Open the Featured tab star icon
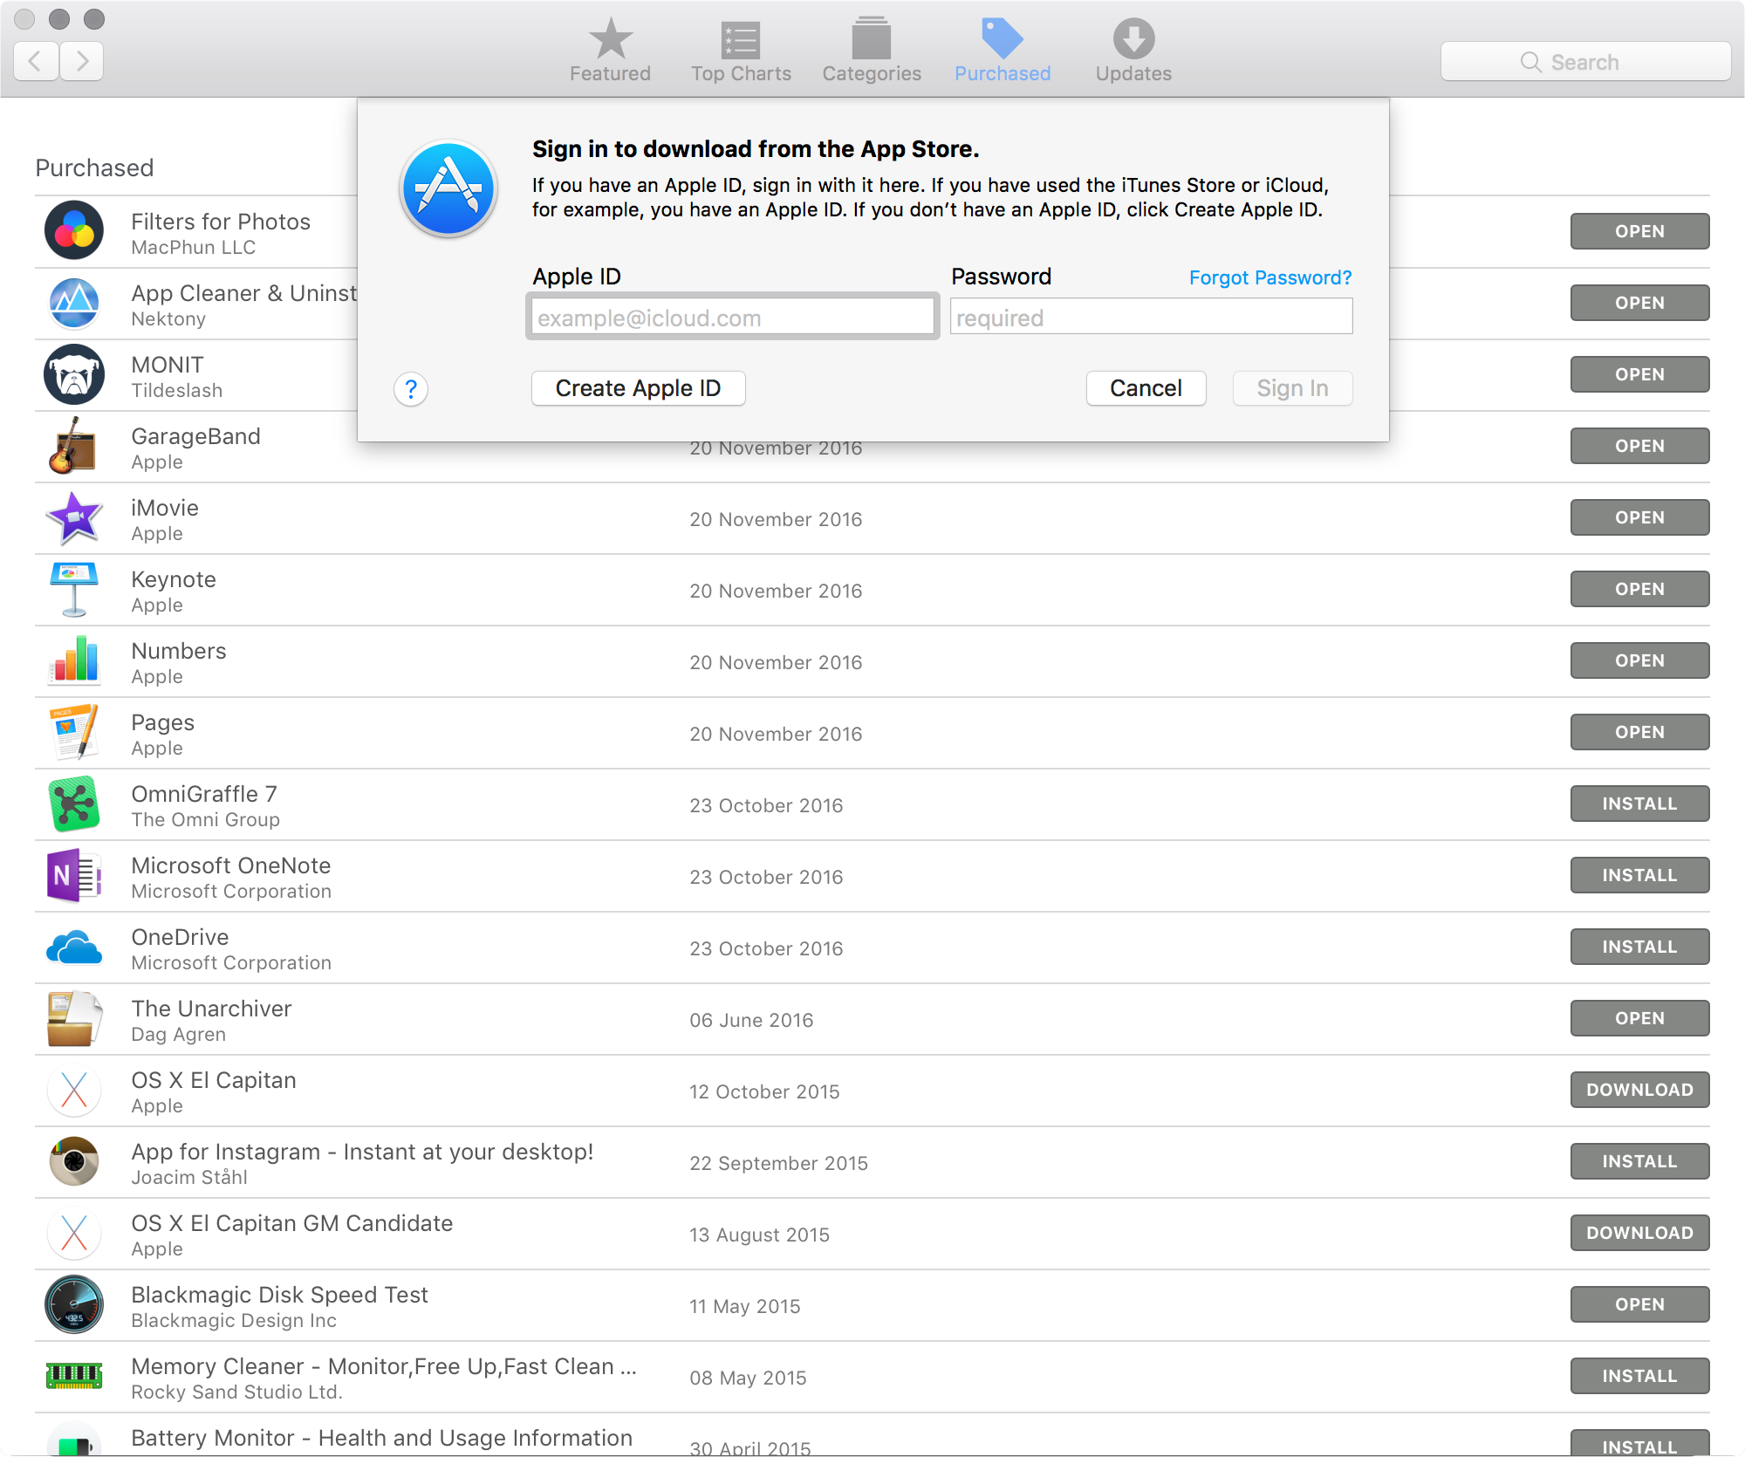The height and width of the screenshot is (1457, 1745). (610, 38)
